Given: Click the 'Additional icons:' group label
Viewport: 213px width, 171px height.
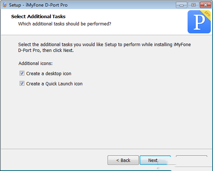Looking at the screenshot, I should tap(36, 64).
